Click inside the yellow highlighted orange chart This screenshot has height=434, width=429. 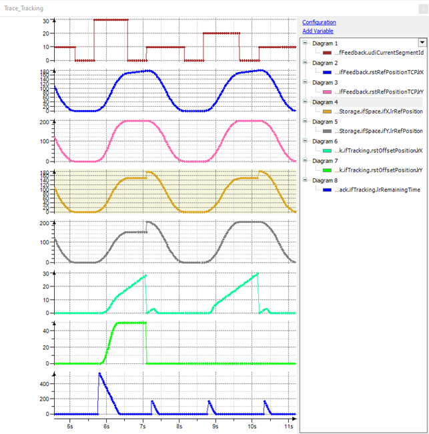175,192
